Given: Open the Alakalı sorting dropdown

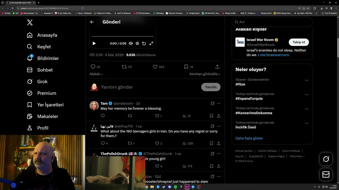Looking at the screenshot, I should (x=96, y=74).
